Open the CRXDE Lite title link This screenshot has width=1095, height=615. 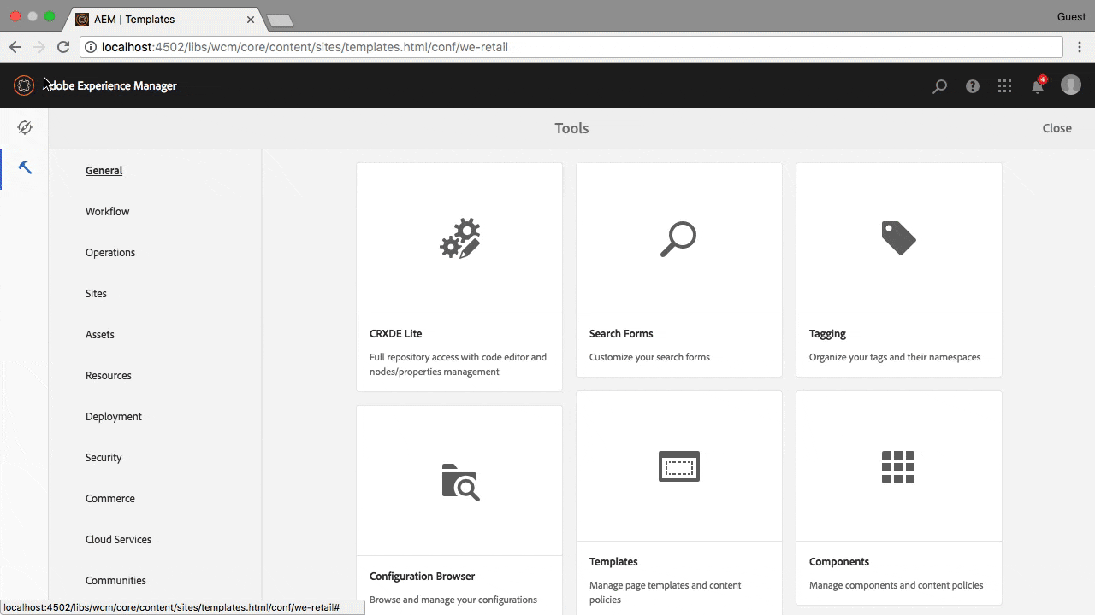[395, 334]
